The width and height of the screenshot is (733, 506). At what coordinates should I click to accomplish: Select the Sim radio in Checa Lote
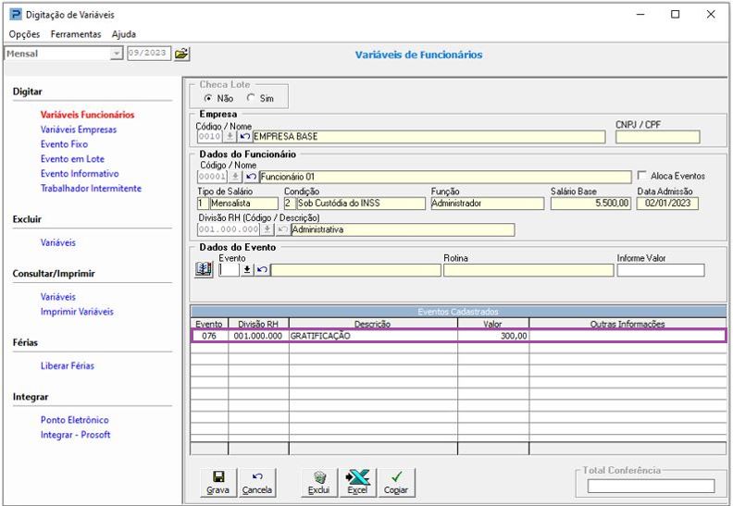251,98
